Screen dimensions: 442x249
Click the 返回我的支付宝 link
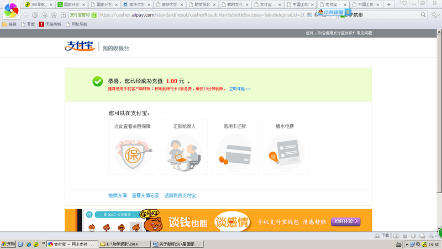(x=180, y=195)
